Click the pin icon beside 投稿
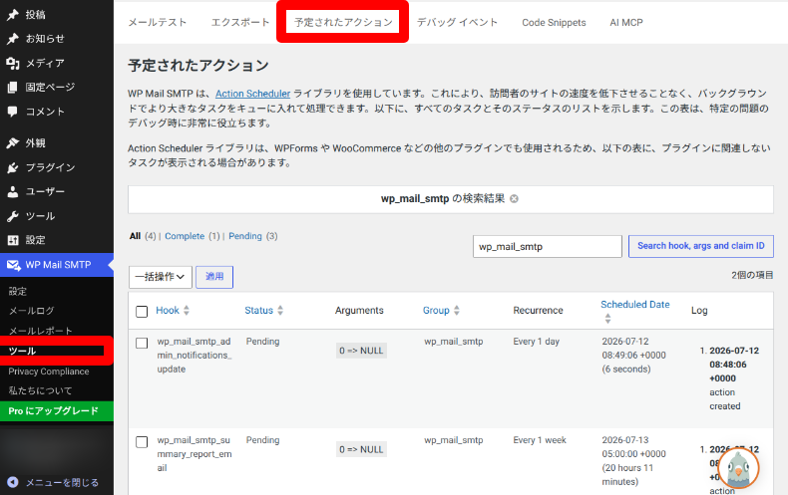788x495 pixels. 13,15
